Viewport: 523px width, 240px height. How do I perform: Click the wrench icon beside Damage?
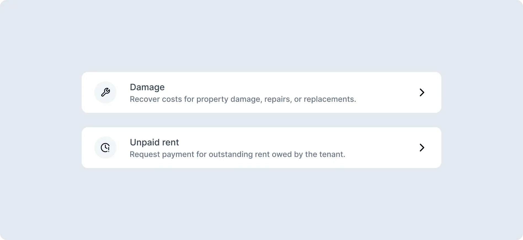(x=105, y=92)
